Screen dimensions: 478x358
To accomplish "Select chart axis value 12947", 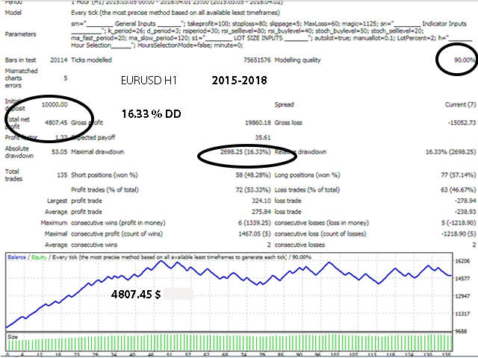I will (x=462, y=296).
